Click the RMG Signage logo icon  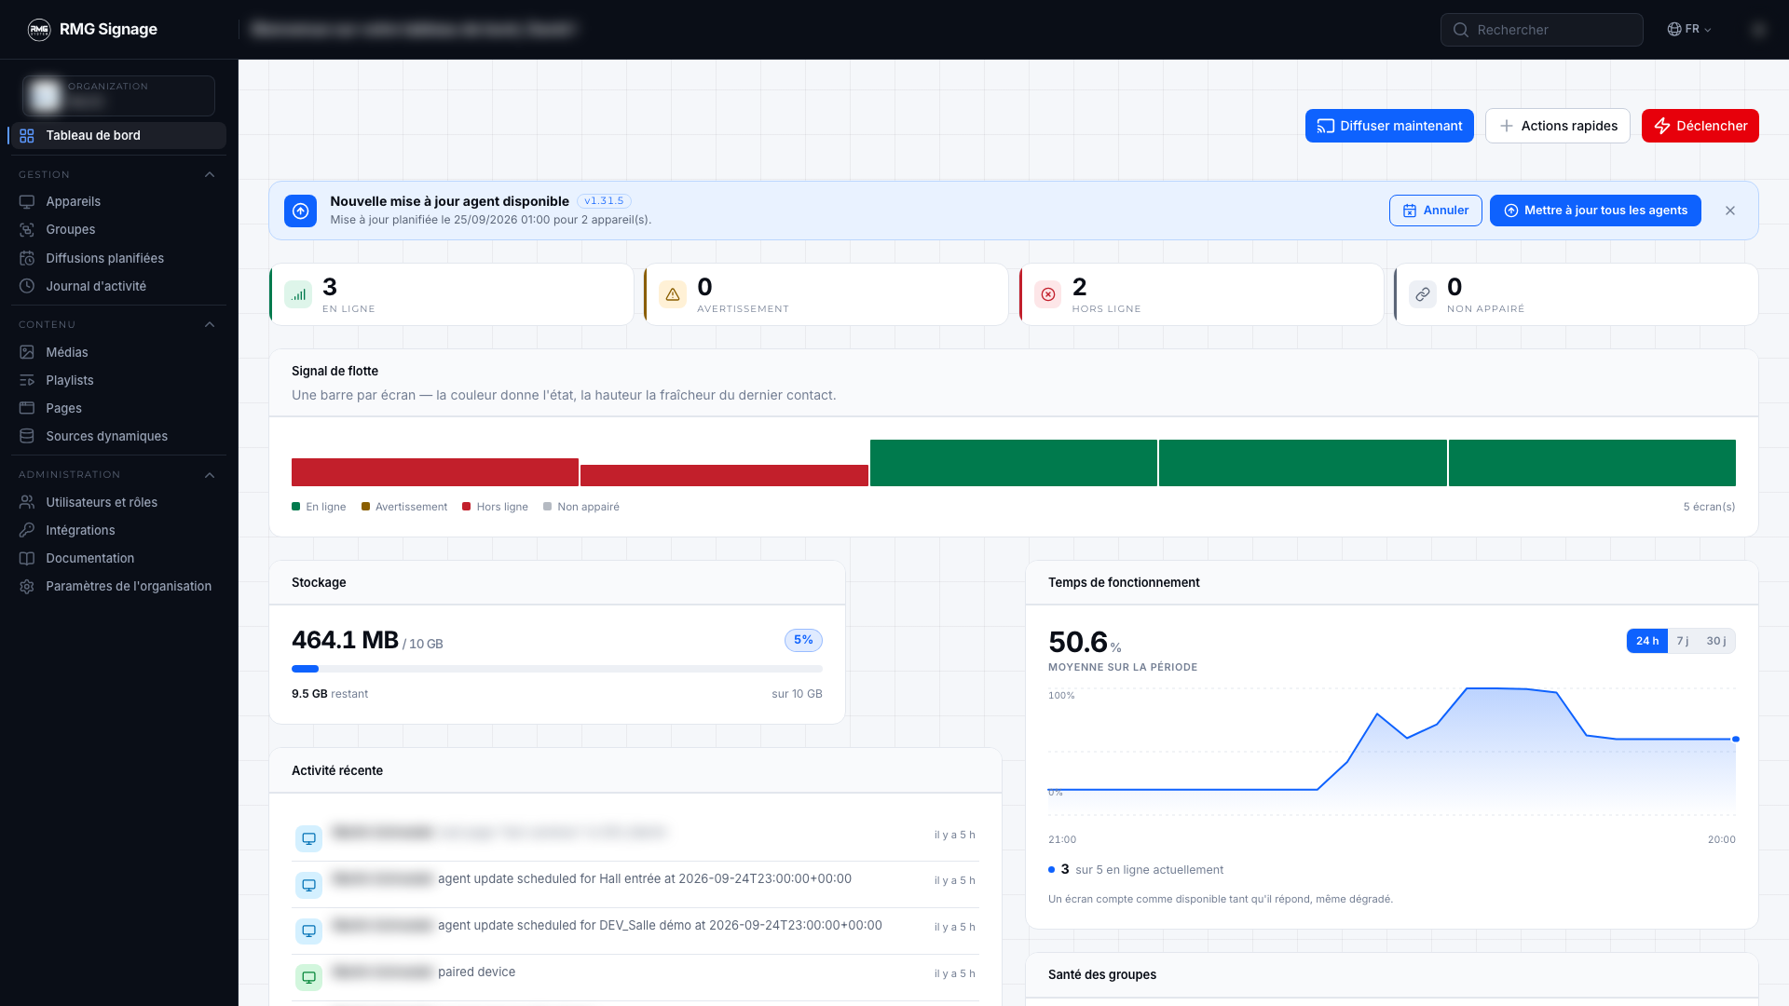pos(39,30)
